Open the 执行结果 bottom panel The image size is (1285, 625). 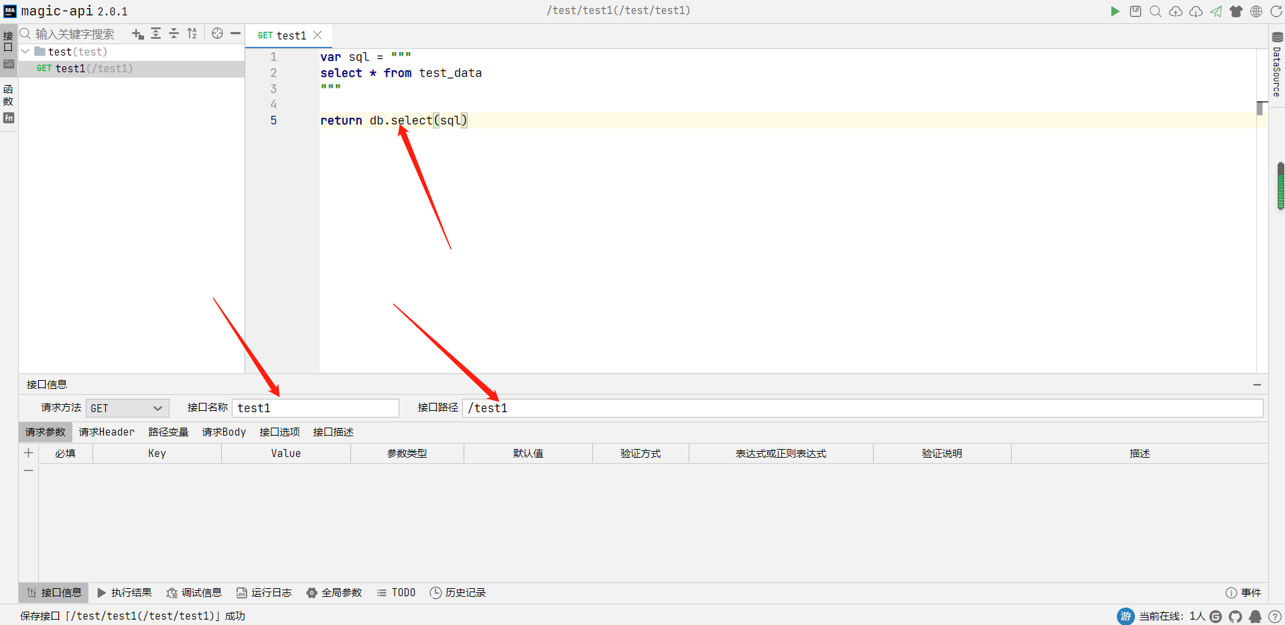coord(125,593)
